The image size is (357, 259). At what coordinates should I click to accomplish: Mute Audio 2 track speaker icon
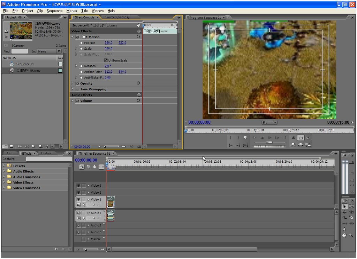(78, 225)
